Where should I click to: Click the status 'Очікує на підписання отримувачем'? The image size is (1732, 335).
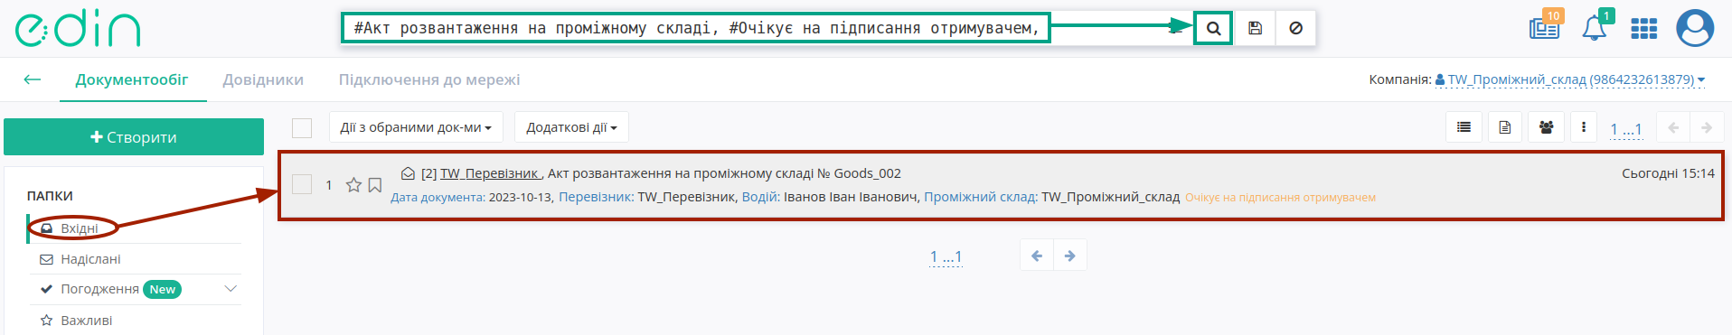click(x=1280, y=198)
